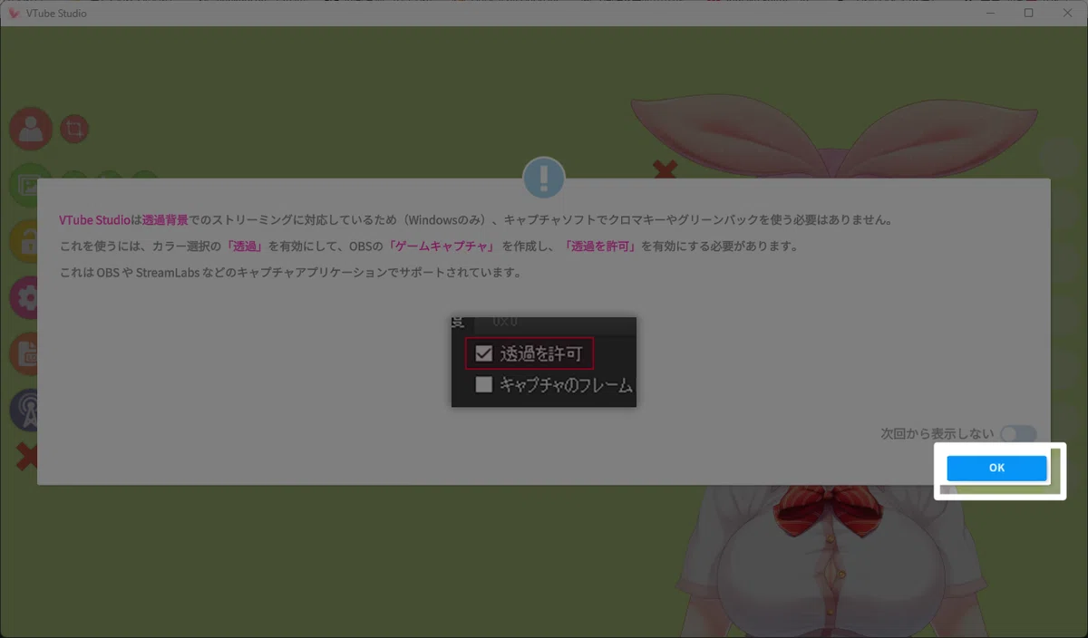Confirm the dialog with the OK button

pos(996,468)
